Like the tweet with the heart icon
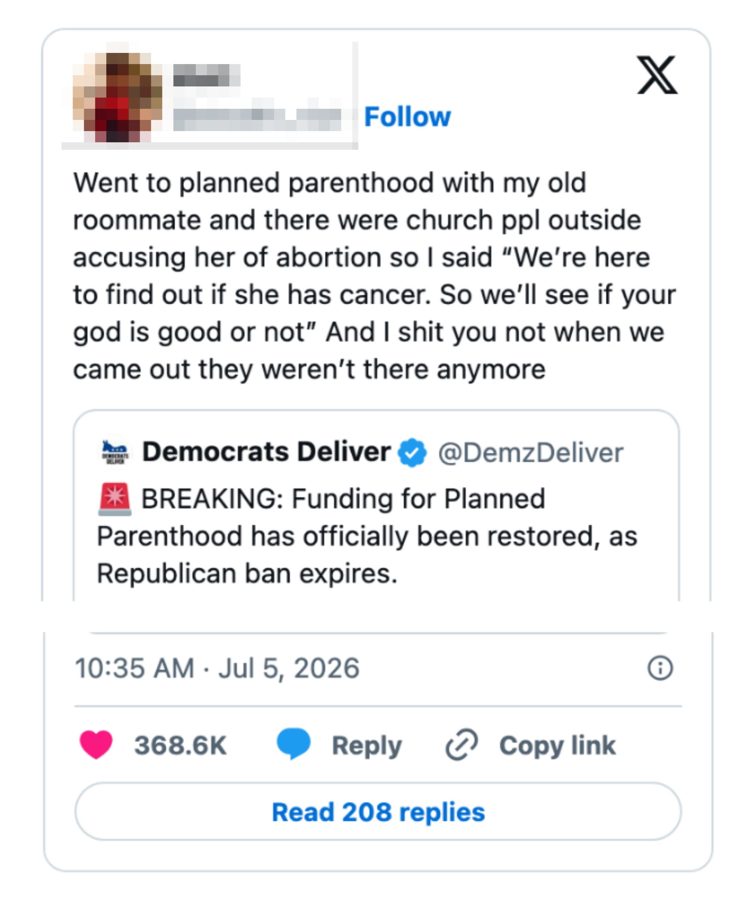This screenshot has height=904, width=745. [96, 745]
